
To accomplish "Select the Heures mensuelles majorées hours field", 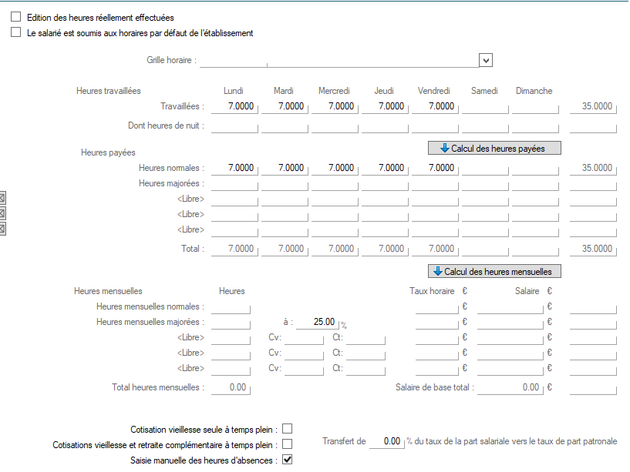I will pyautogui.click(x=231, y=322).
